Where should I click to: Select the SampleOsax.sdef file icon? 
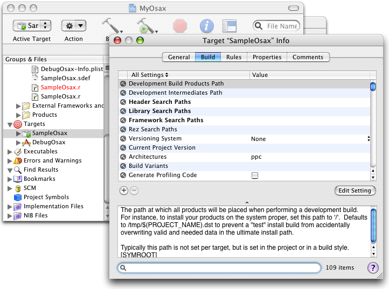coord(35,79)
